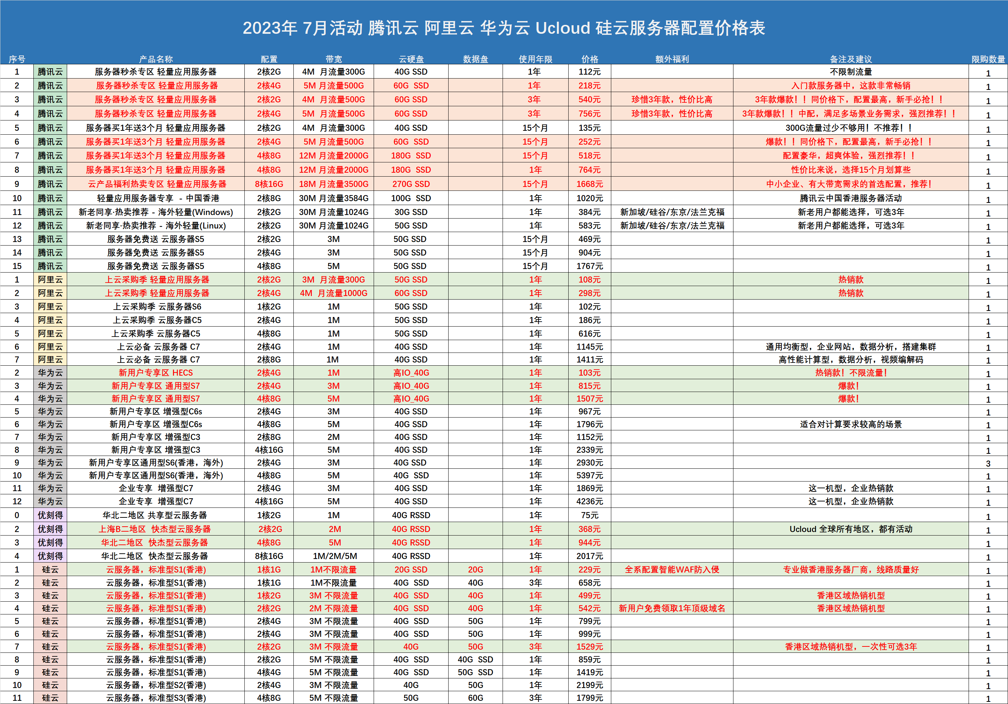Image resolution: width=1008 pixels, height=704 pixels.
Task: Select price '108元' in the Aliyun row
Action: pos(590,280)
